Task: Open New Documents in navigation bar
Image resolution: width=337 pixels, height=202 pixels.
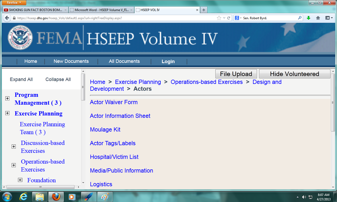Action: (x=71, y=61)
